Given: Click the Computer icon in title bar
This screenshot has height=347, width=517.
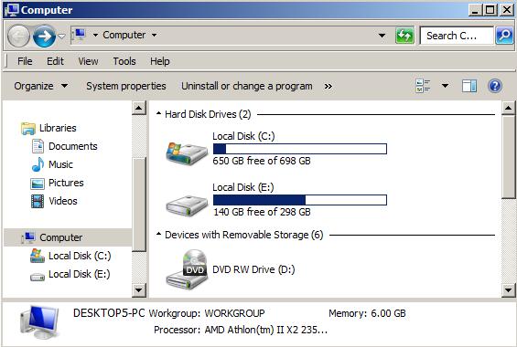Looking at the screenshot, I should click(12, 10).
